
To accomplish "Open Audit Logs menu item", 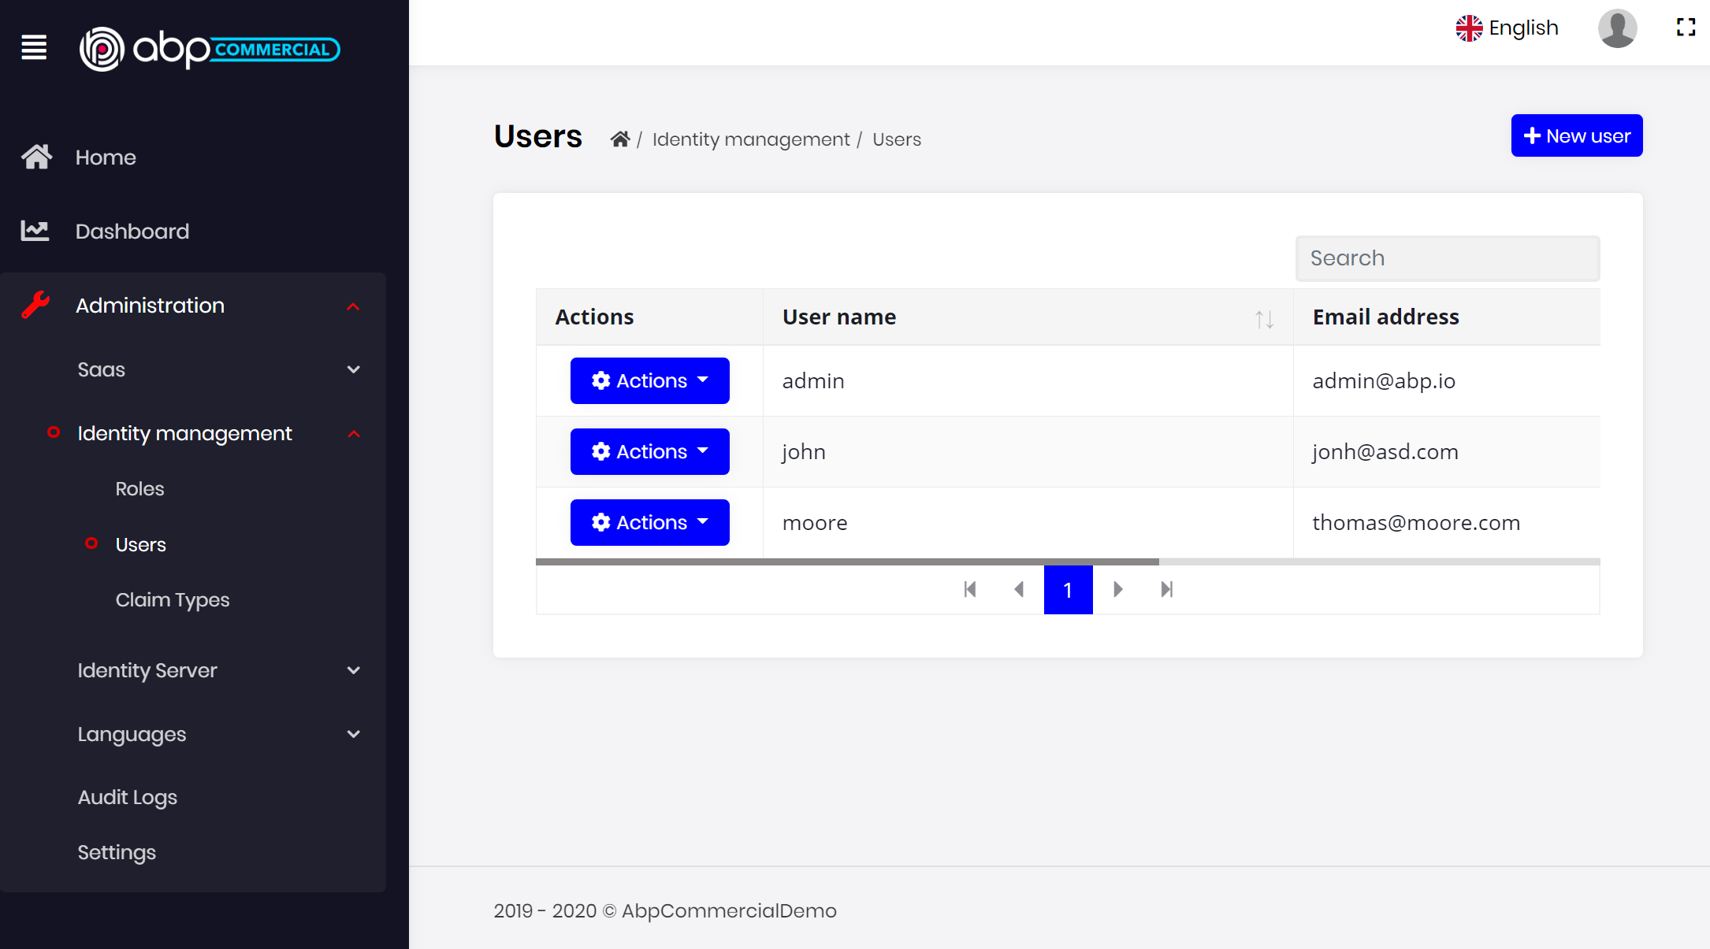I will [127, 797].
